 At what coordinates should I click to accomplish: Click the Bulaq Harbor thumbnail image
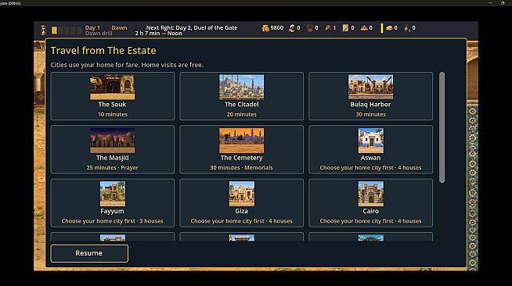[x=370, y=87]
